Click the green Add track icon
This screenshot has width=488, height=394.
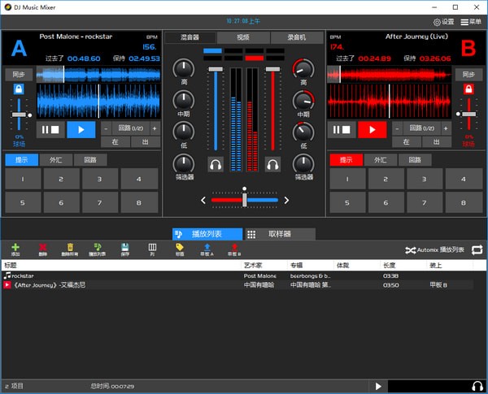(x=15, y=247)
